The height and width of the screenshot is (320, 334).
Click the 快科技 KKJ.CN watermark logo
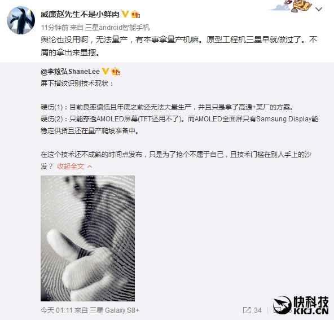(x=301, y=306)
